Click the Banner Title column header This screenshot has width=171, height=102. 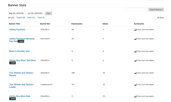(x=14, y=24)
